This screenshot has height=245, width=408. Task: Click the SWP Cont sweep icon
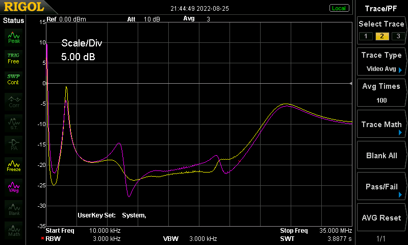tap(14, 80)
